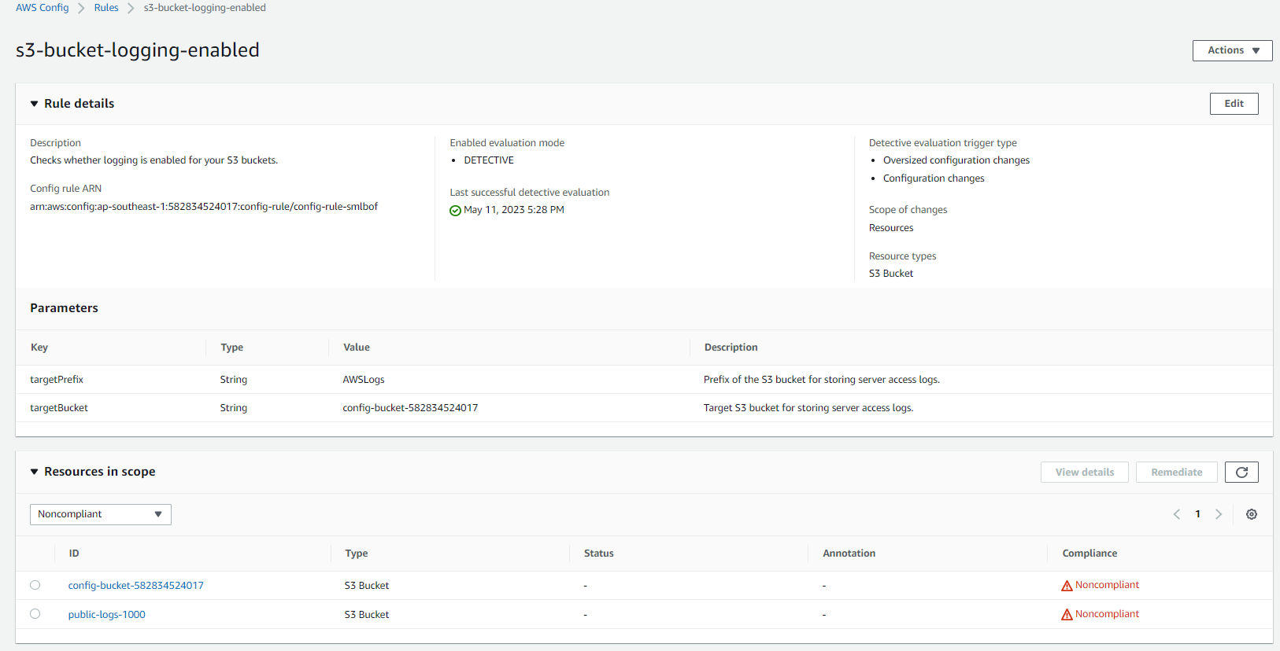The width and height of the screenshot is (1280, 651).
Task: Click green success checkmark by evaluation date
Action: click(x=455, y=211)
